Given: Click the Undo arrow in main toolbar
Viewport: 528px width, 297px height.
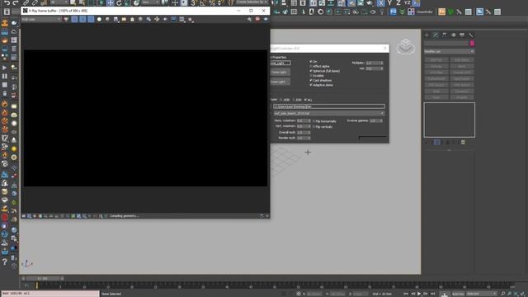Looking at the screenshot, I should click(7, 2).
